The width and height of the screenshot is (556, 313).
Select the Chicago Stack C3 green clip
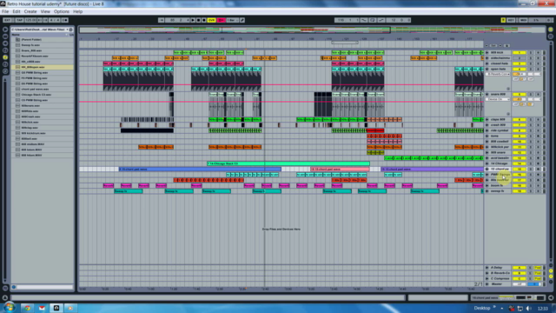tap(288, 163)
